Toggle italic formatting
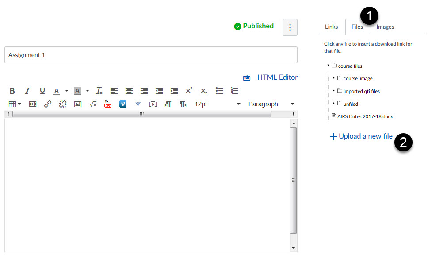The height and width of the screenshot is (255, 428). [27, 91]
